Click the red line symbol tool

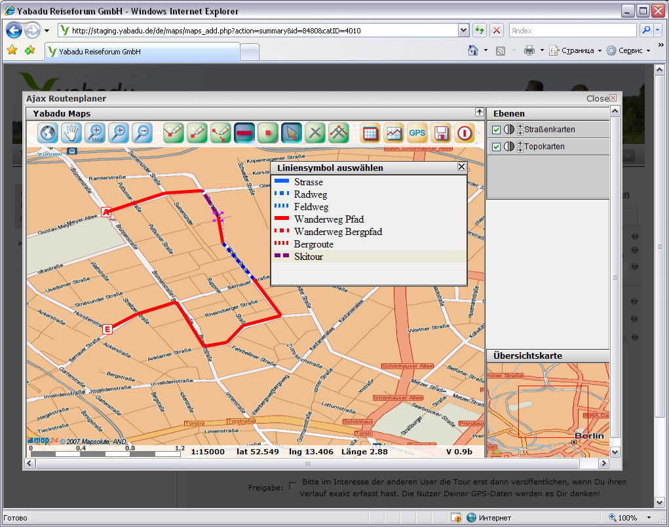click(x=244, y=133)
